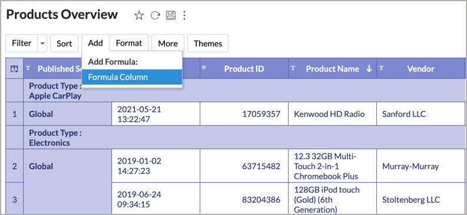Click the table column selector icon in header corner

pyautogui.click(x=14, y=69)
